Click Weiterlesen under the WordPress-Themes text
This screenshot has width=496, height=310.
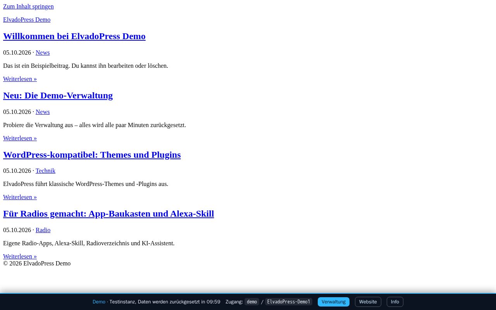pyautogui.click(x=20, y=197)
